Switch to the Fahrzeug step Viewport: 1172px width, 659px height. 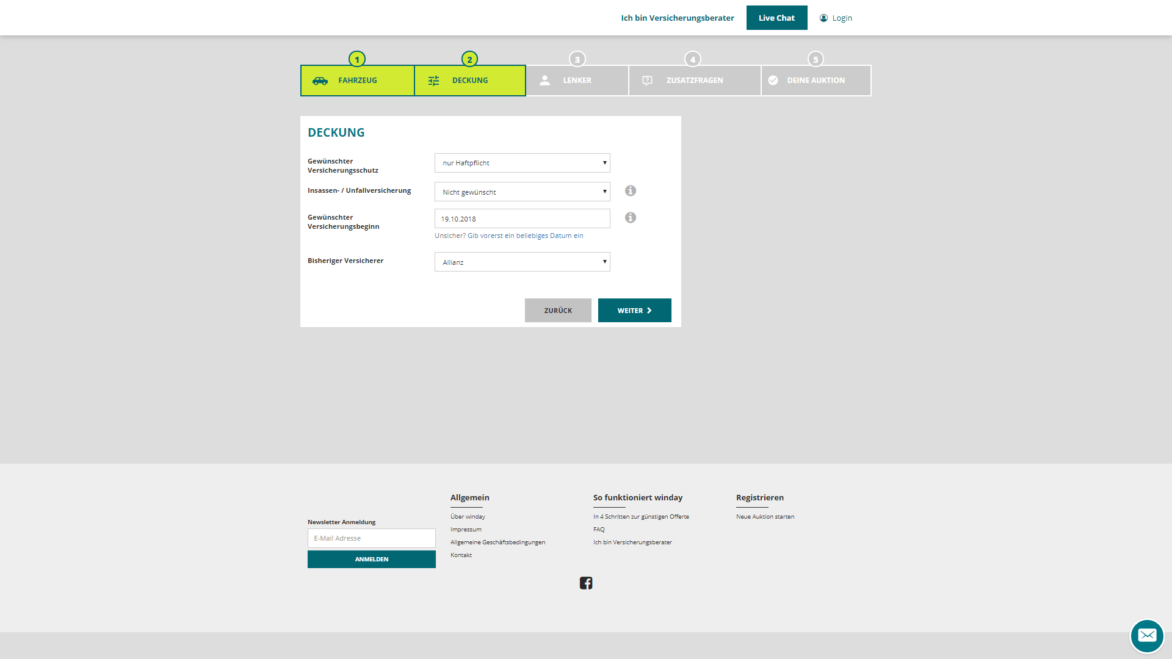click(x=357, y=80)
